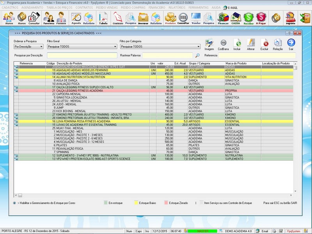
Task: Open CAIXA in the top toolbar
Action: 236,18
